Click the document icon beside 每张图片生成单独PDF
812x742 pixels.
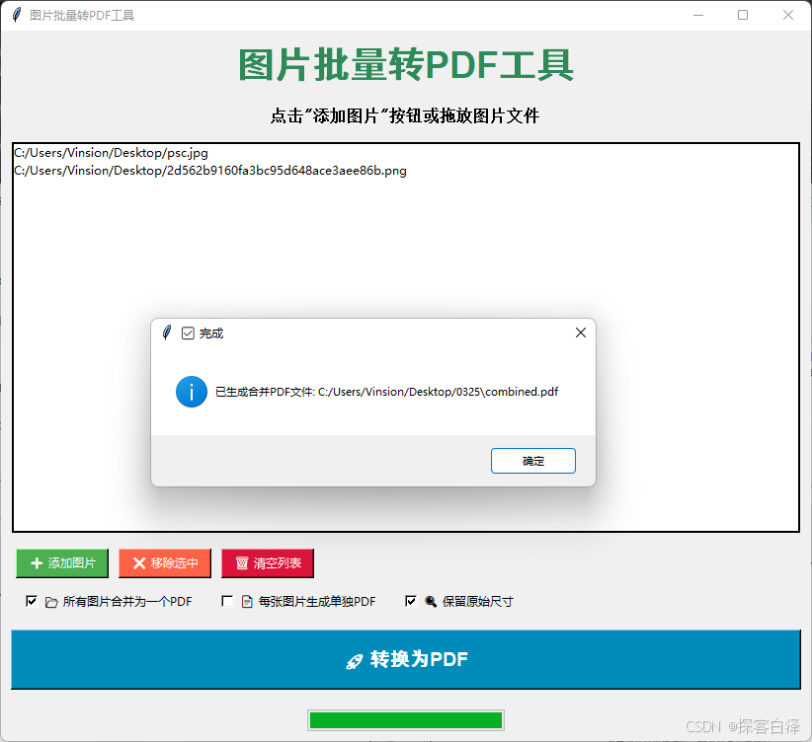pyautogui.click(x=248, y=601)
